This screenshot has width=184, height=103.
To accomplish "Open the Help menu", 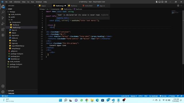I will 45,2.
